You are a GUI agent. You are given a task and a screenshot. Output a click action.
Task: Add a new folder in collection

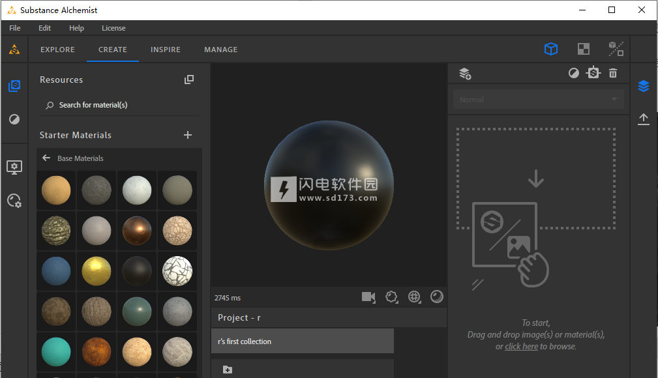click(228, 370)
